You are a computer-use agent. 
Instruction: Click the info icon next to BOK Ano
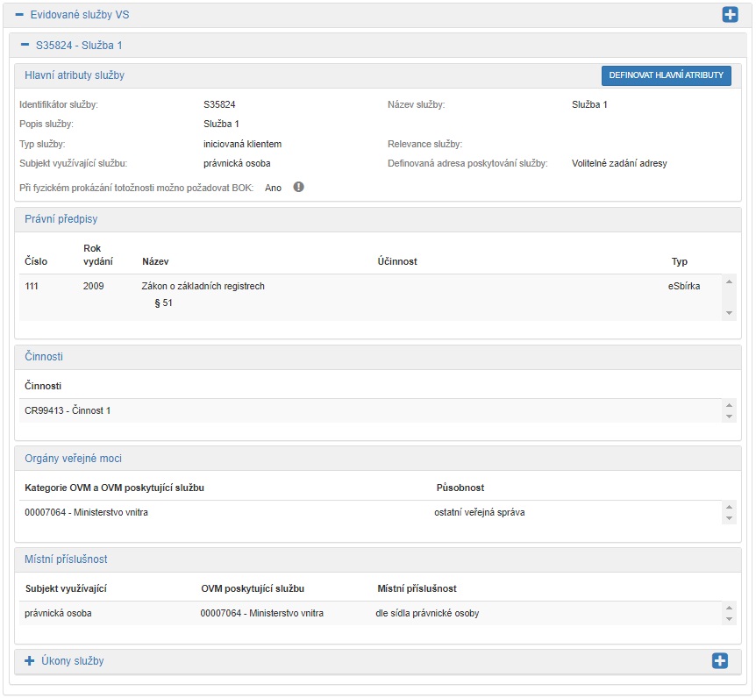point(298,187)
